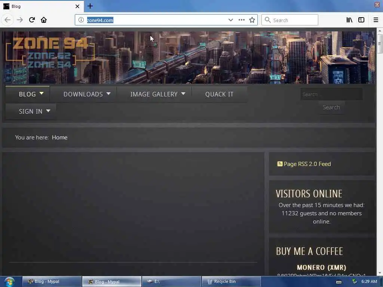This screenshot has width=383, height=287.
Task: Open a new browser tab
Action: pos(90,6)
